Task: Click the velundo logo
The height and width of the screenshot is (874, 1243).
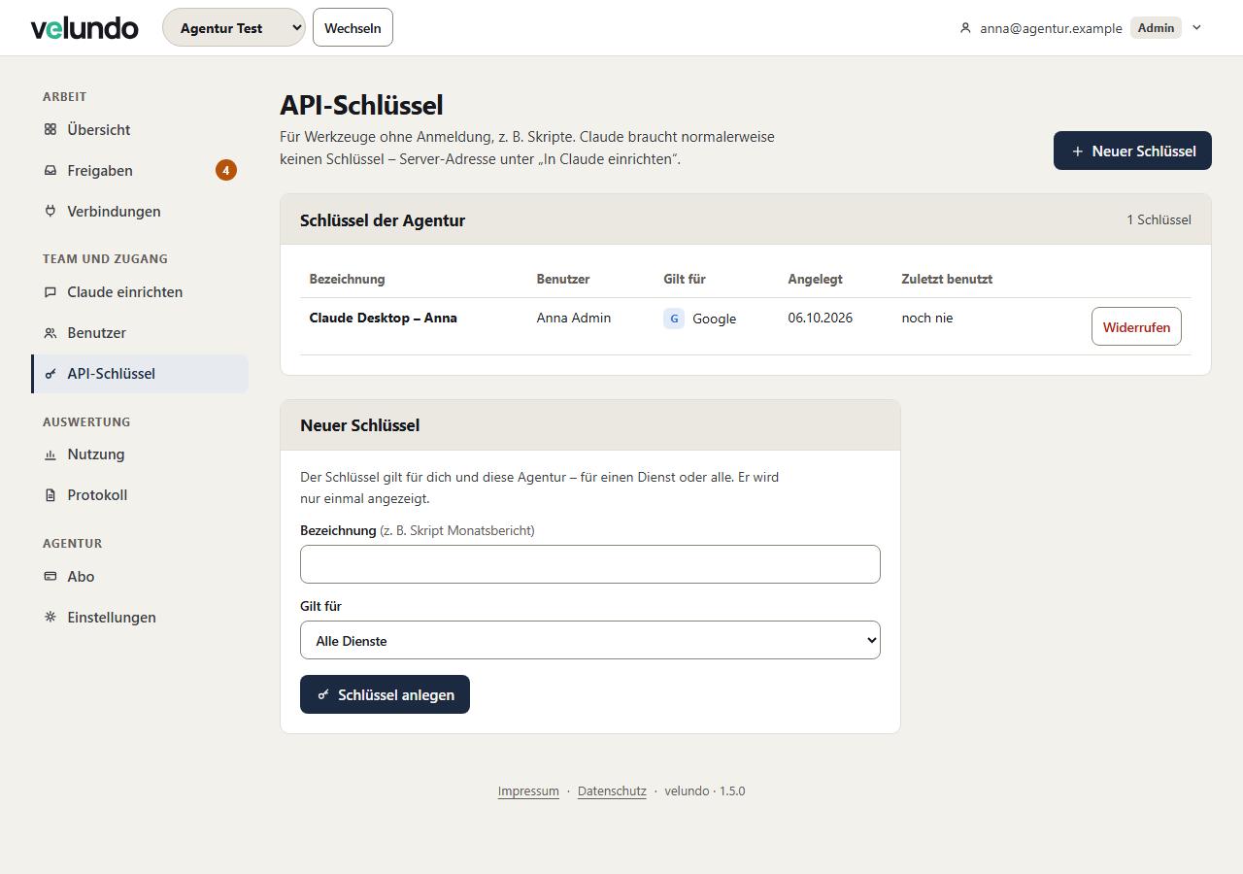Action: [84, 28]
